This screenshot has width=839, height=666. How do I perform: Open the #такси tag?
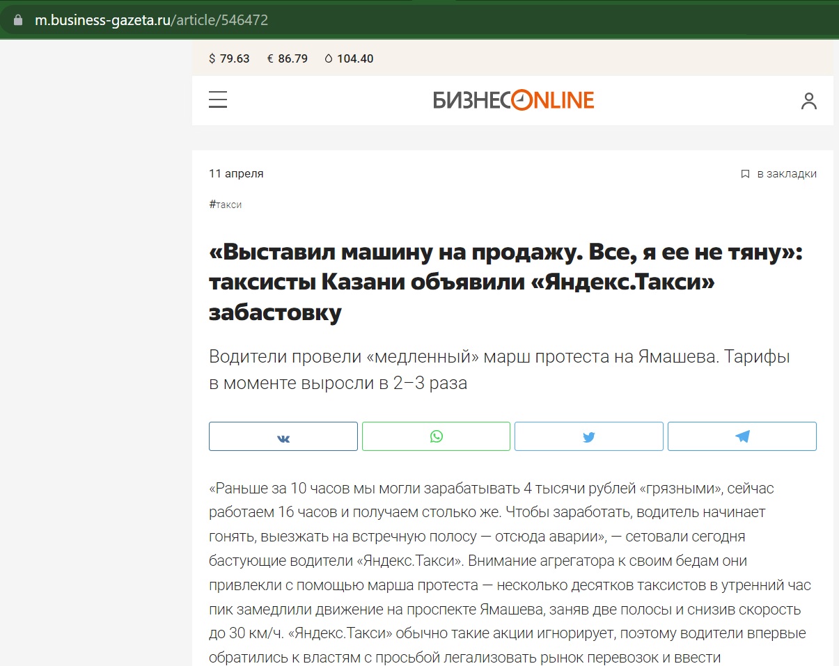coord(226,205)
